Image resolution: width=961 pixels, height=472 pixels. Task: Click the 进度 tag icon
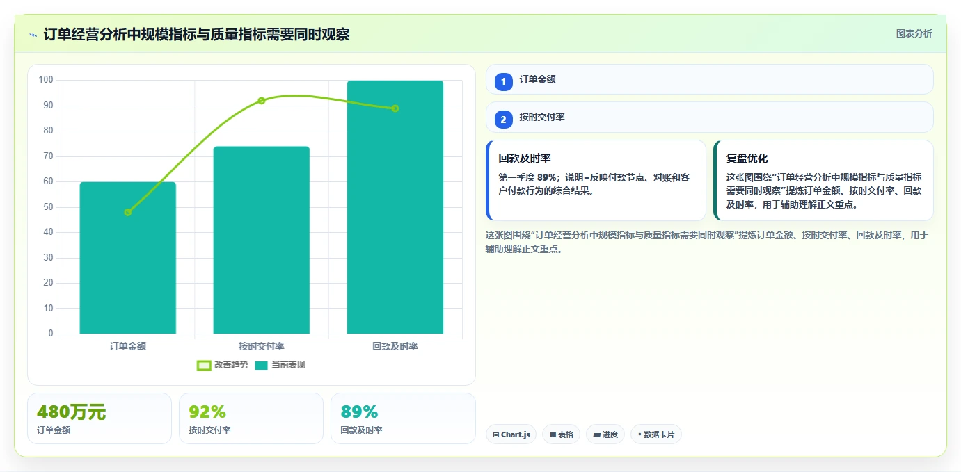(596, 435)
